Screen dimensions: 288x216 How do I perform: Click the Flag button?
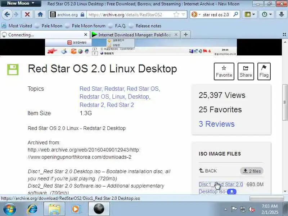pos(264,71)
